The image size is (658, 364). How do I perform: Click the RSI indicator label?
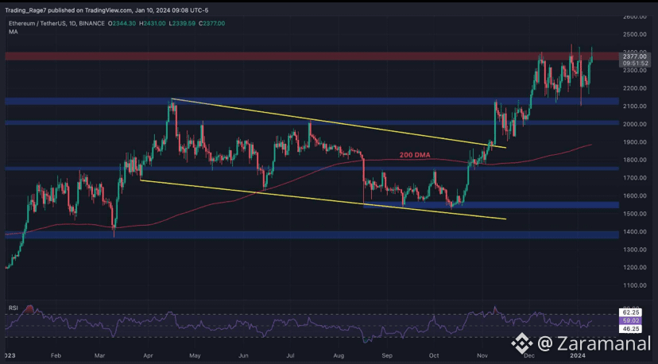point(14,308)
